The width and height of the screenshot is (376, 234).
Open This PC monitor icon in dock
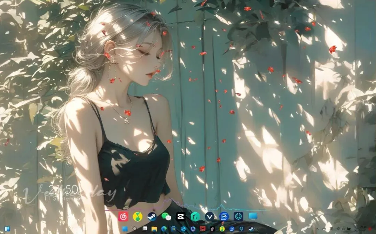coord(253,216)
